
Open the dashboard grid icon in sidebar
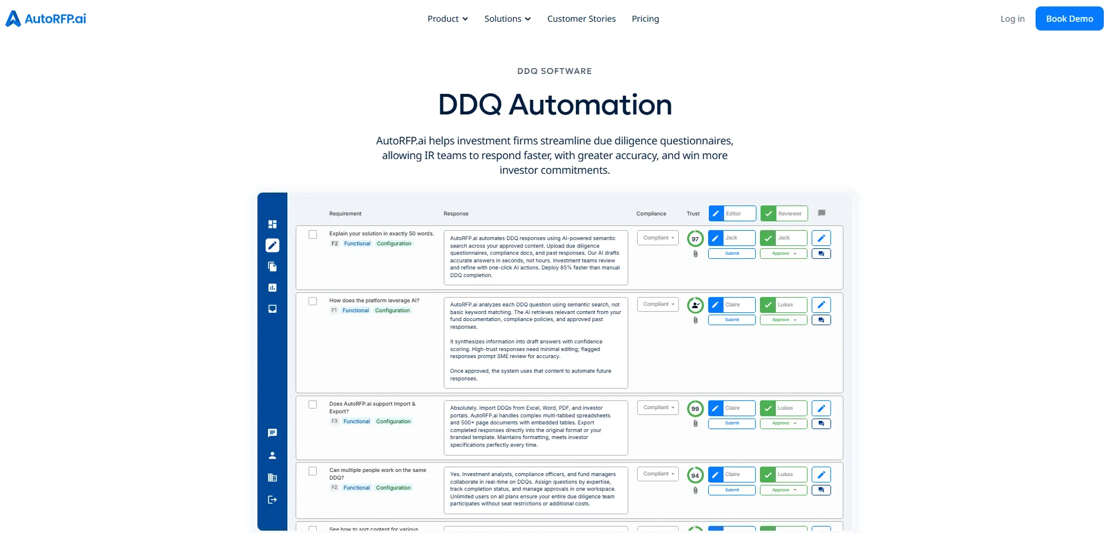(272, 224)
